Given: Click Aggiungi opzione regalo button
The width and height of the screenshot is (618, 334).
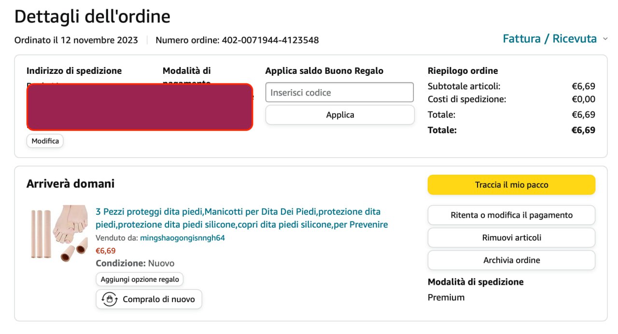Looking at the screenshot, I should coord(140,279).
